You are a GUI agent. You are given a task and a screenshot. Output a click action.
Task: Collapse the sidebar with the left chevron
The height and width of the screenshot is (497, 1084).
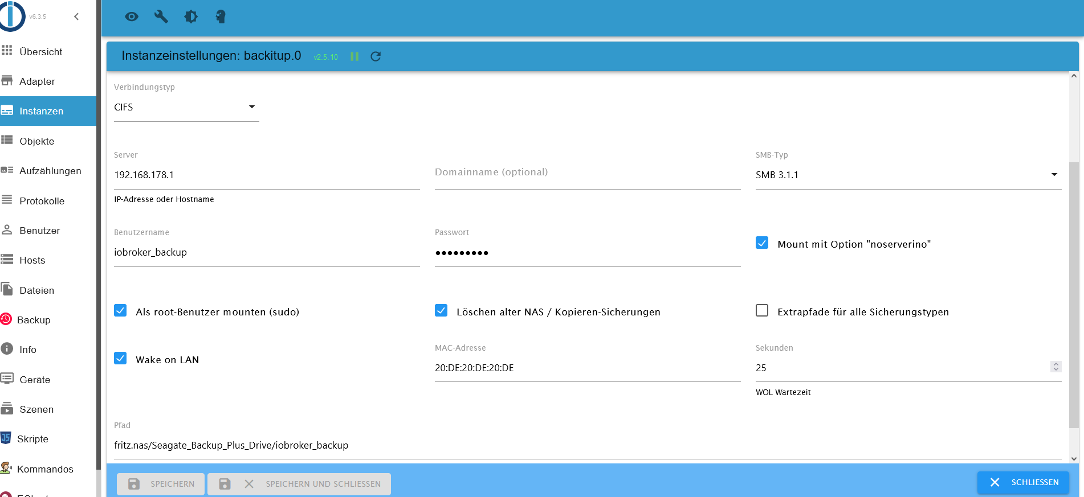[x=76, y=17]
